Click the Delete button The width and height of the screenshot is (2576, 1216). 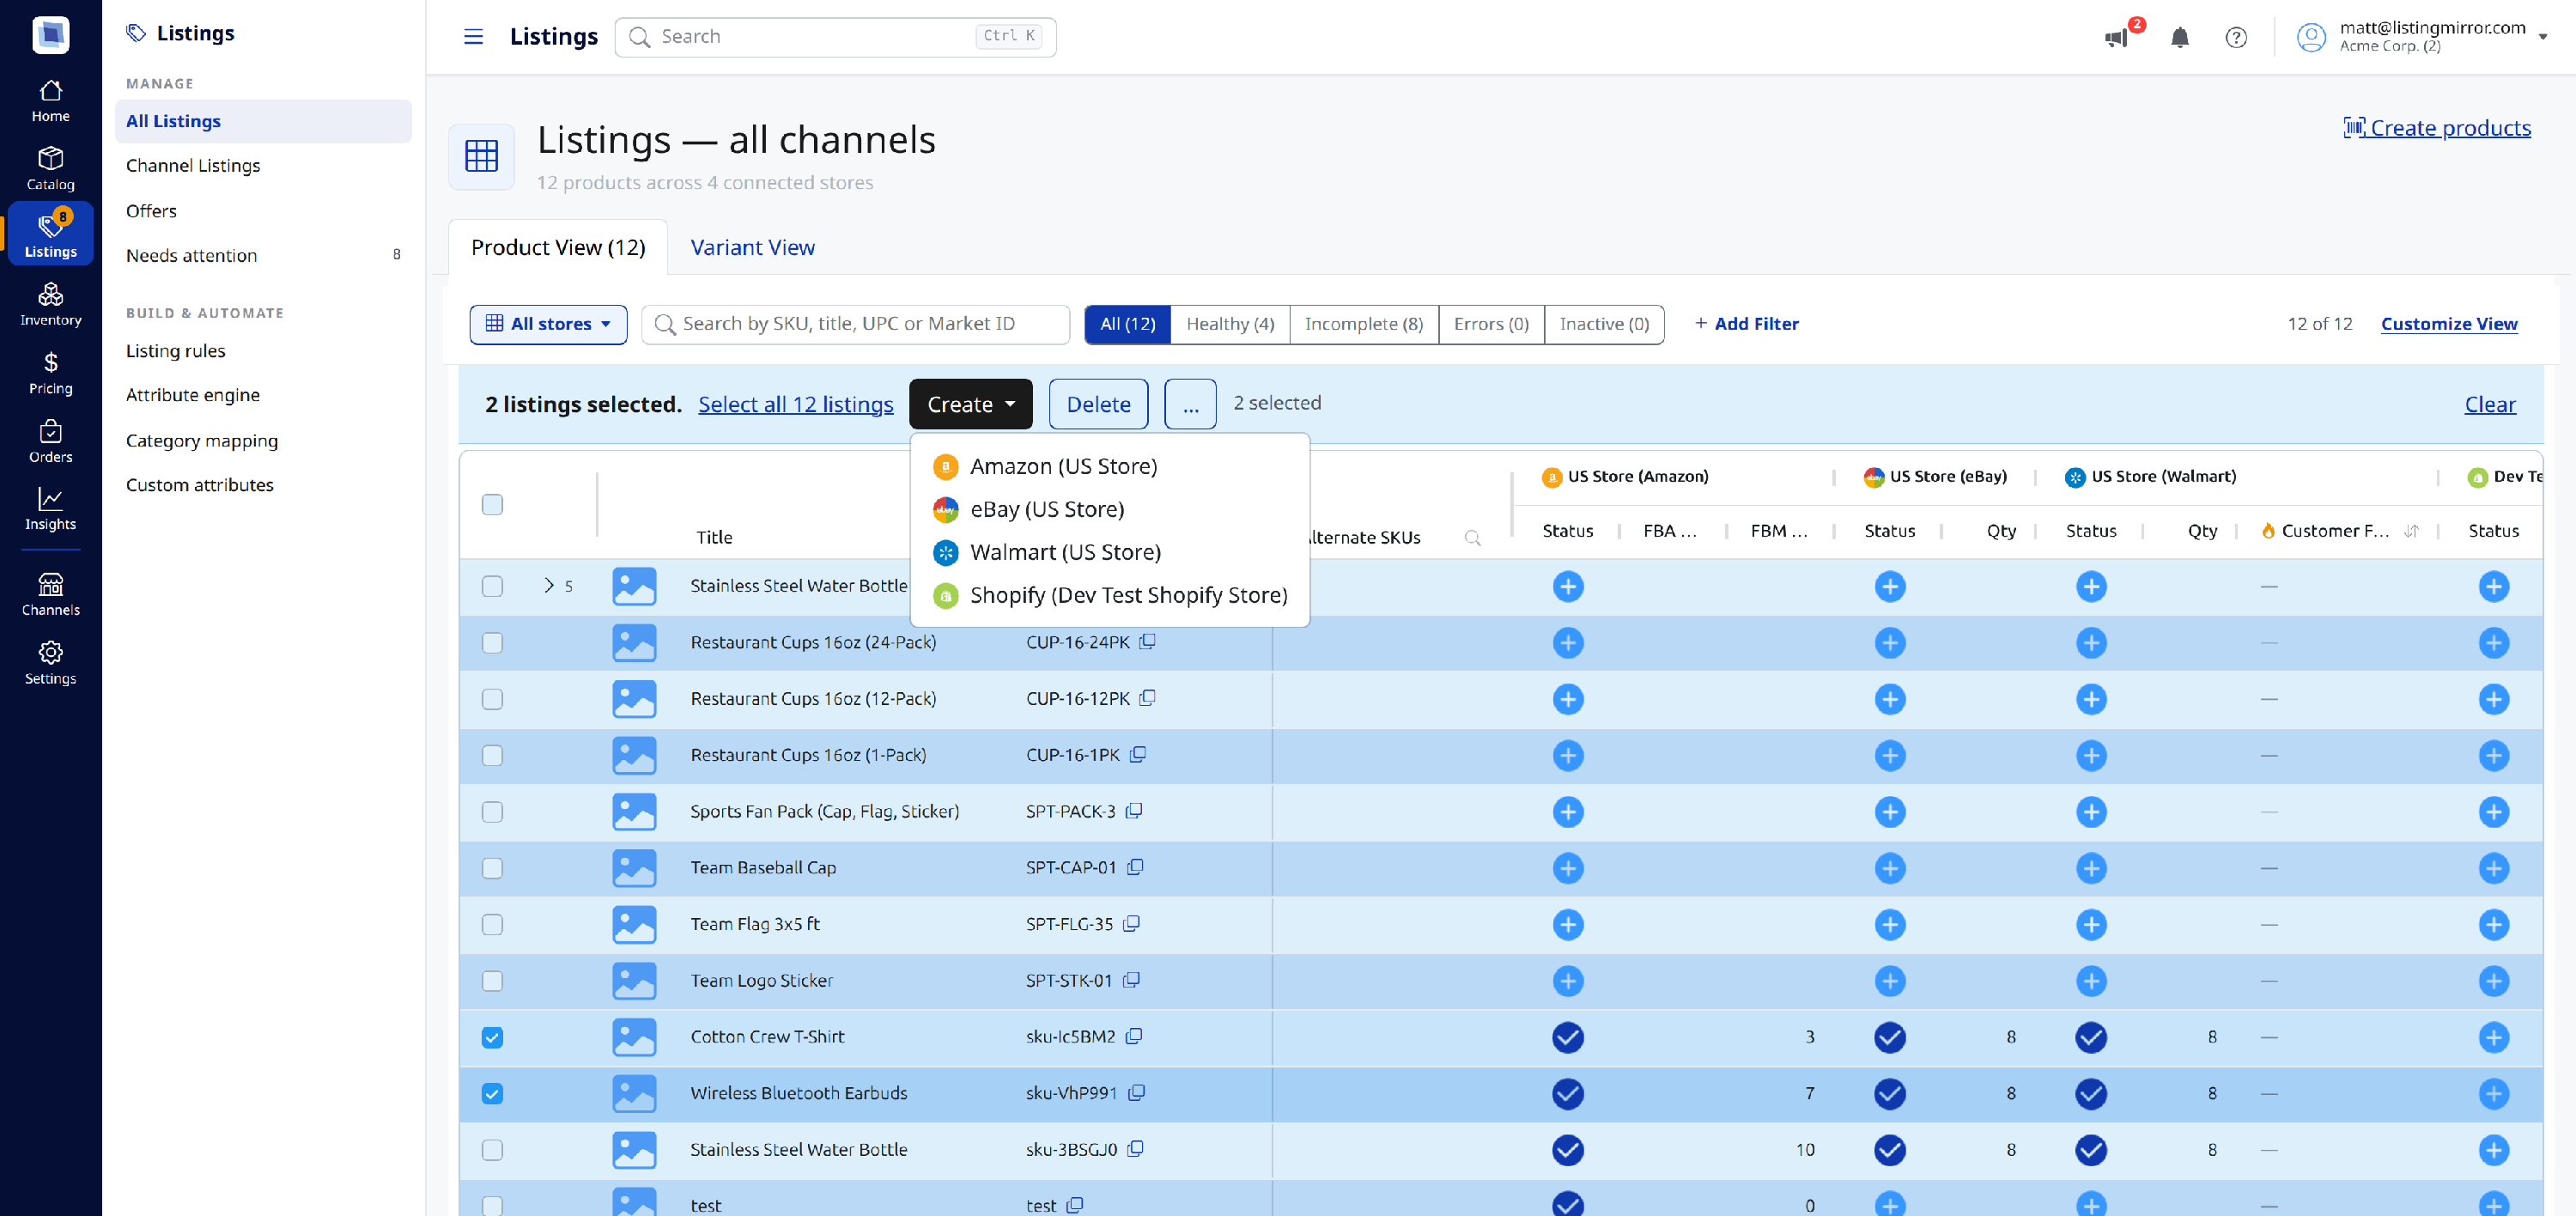(x=1098, y=404)
